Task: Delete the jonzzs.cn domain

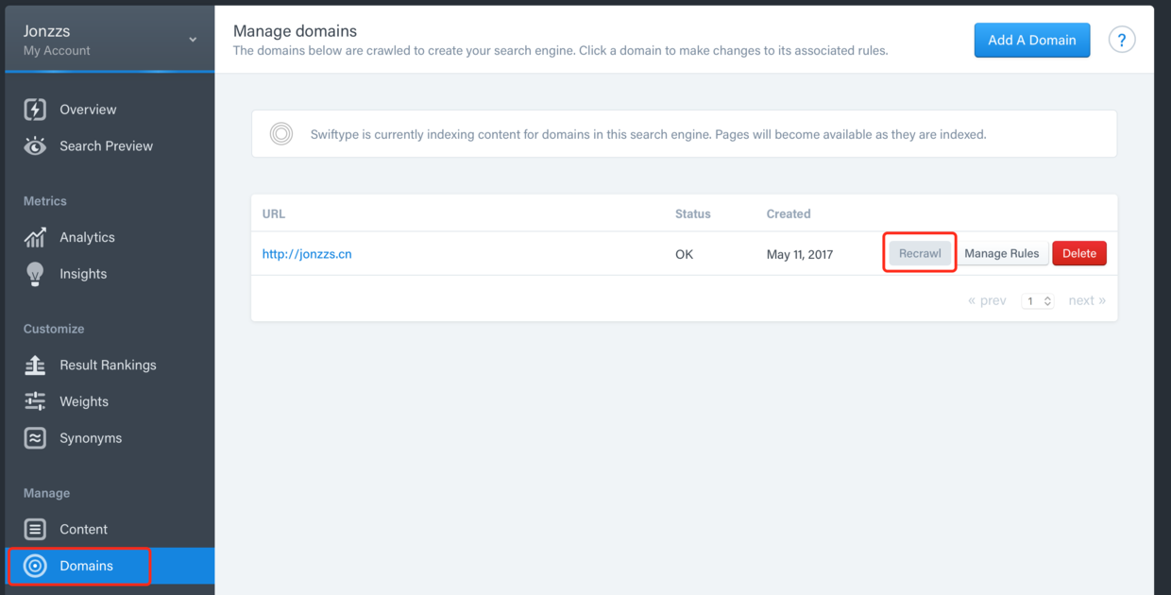Action: click(1079, 253)
